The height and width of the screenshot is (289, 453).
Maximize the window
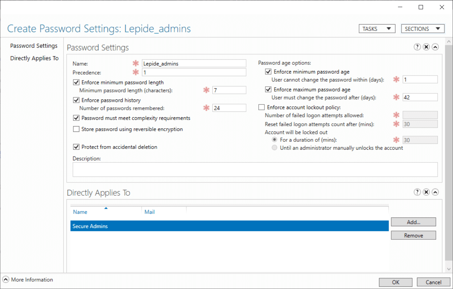coord(421,7)
